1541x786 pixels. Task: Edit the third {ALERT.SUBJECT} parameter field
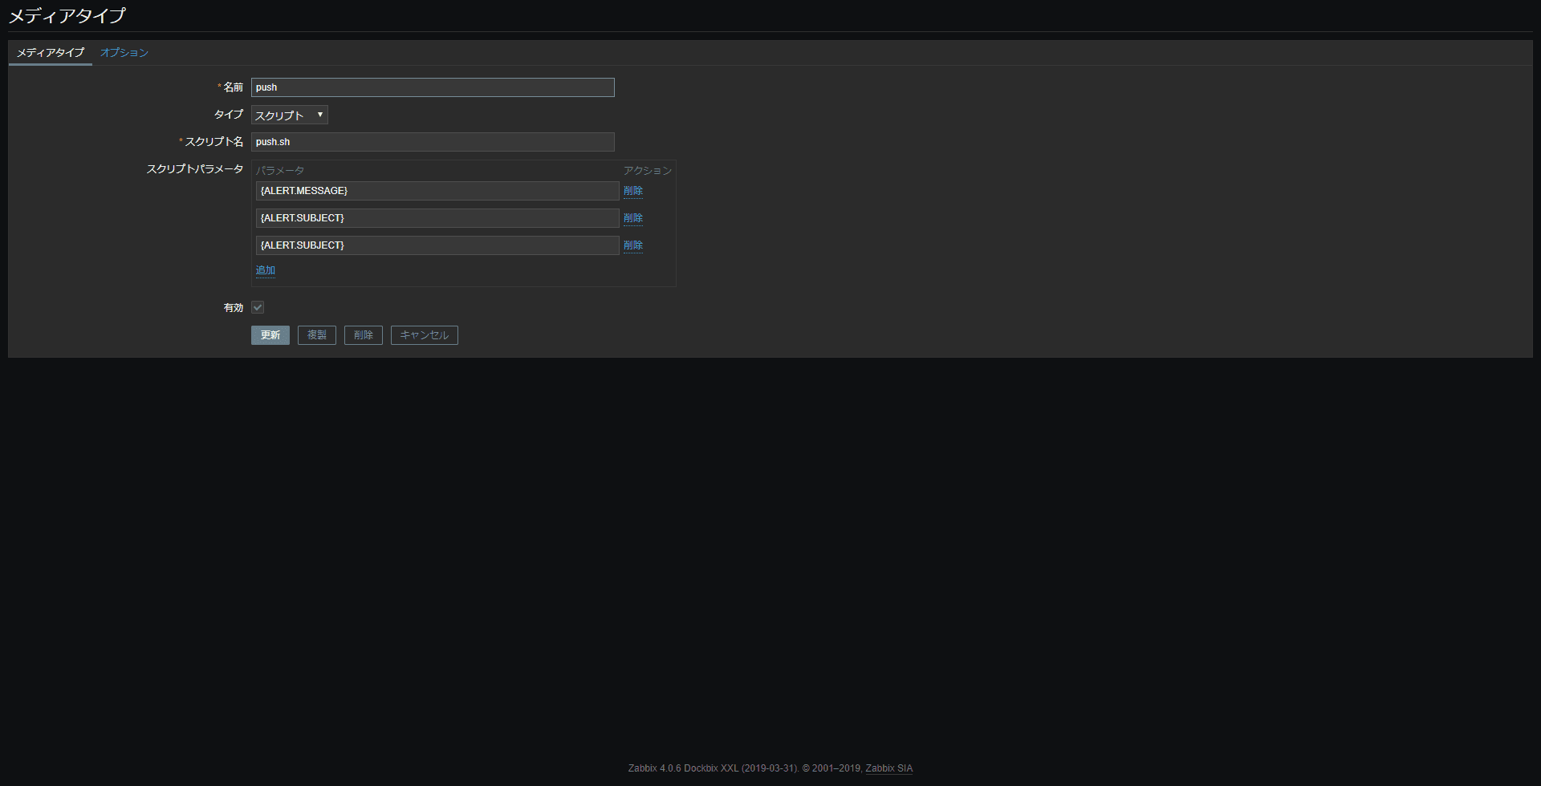437,245
